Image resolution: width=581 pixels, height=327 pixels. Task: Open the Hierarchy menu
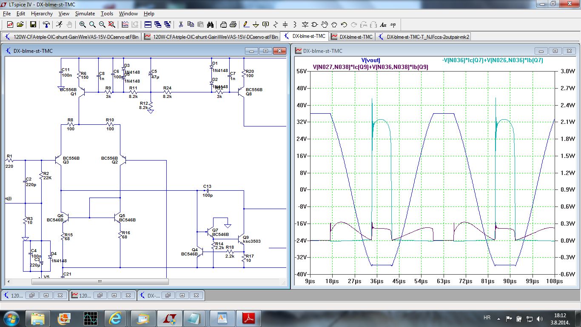click(x=42, y=14)
